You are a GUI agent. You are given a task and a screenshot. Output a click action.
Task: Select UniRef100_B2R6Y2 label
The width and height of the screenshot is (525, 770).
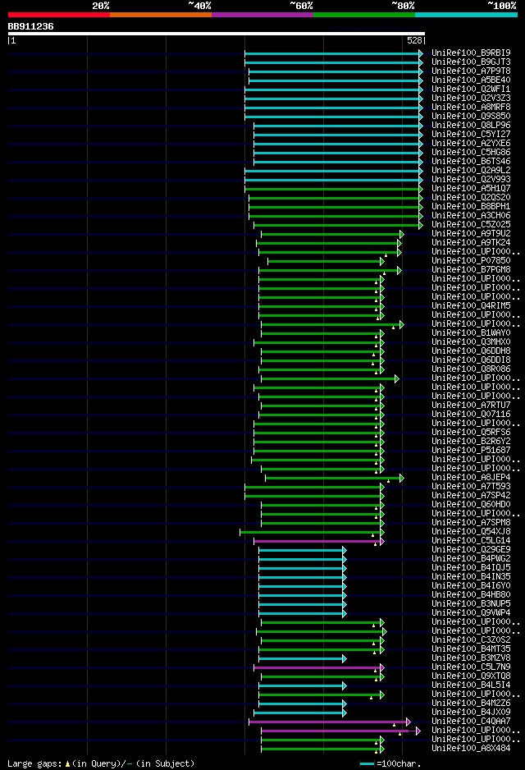tap(471, 441)
